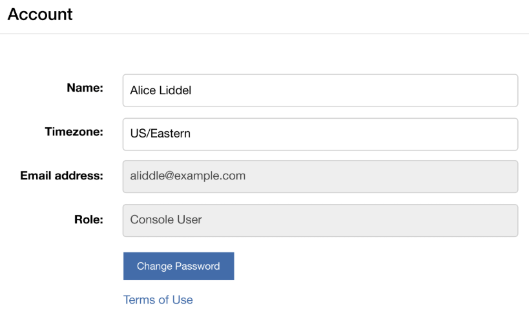Viewport: 529px width, 315px height.
Task: Place cursor in blank area of the Name field
Action: [354, 90]
